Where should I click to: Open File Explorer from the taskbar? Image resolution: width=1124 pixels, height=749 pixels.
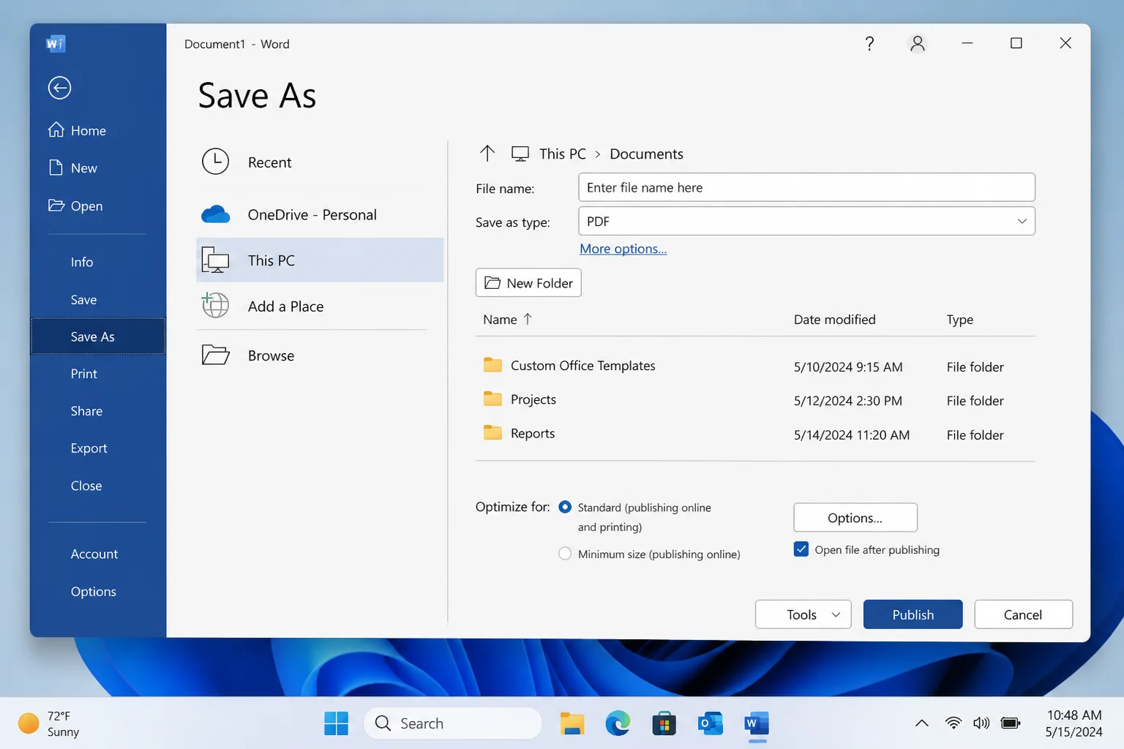pyautogui.click(x=572, y=723)
